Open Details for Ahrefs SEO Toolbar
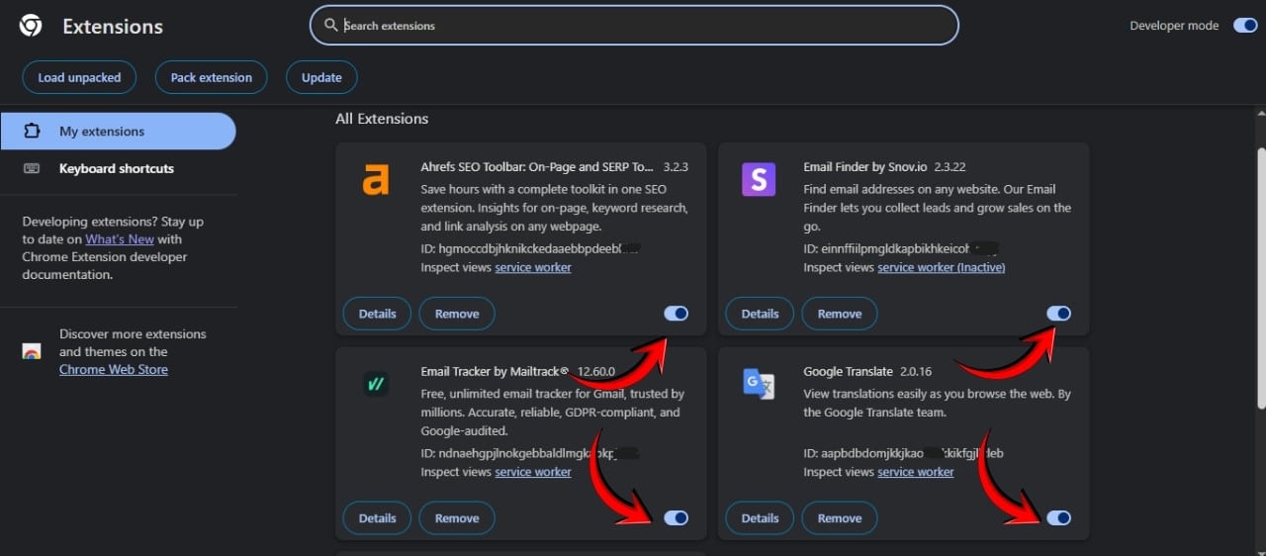This screenshot has width=1266, height=556. coord(378,314)
